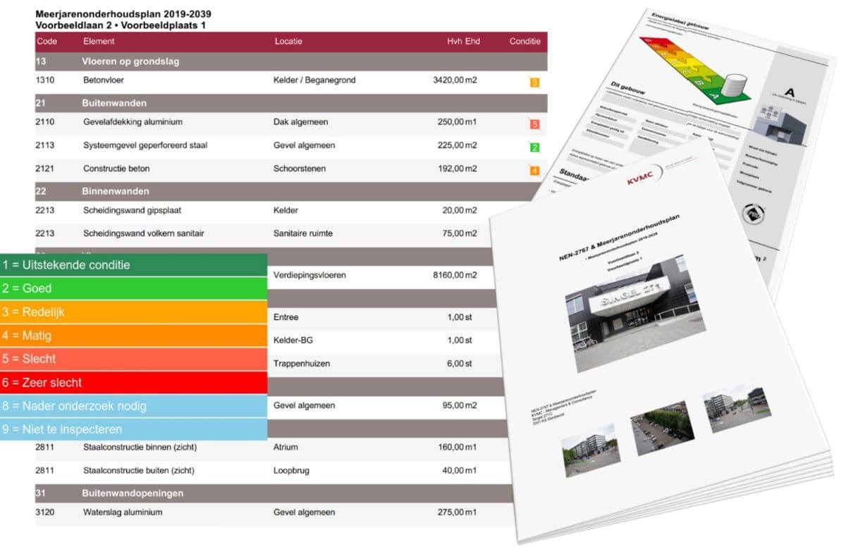Select the 'Gevelafdekking aluminium' element cell
Viewport: 846px width, 547px height.
click(133, 122)
